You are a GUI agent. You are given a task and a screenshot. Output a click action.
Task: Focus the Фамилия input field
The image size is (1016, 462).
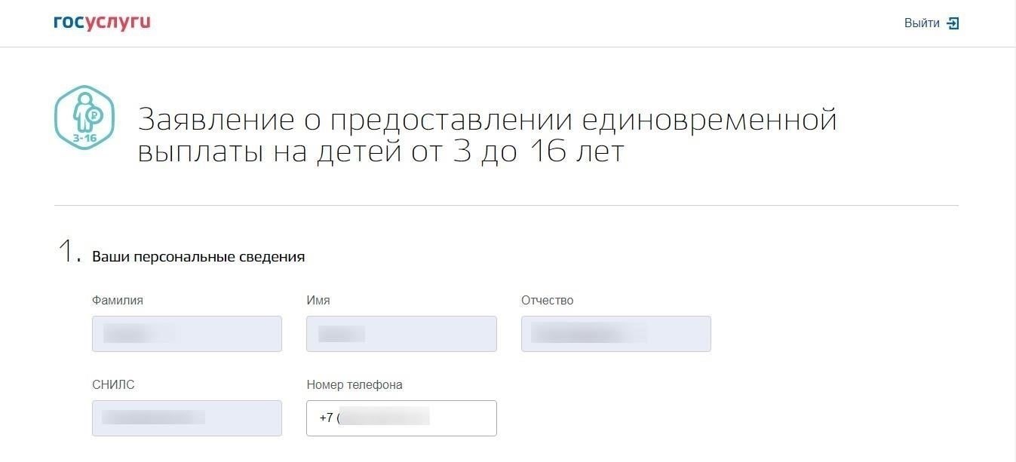(186, 334)
